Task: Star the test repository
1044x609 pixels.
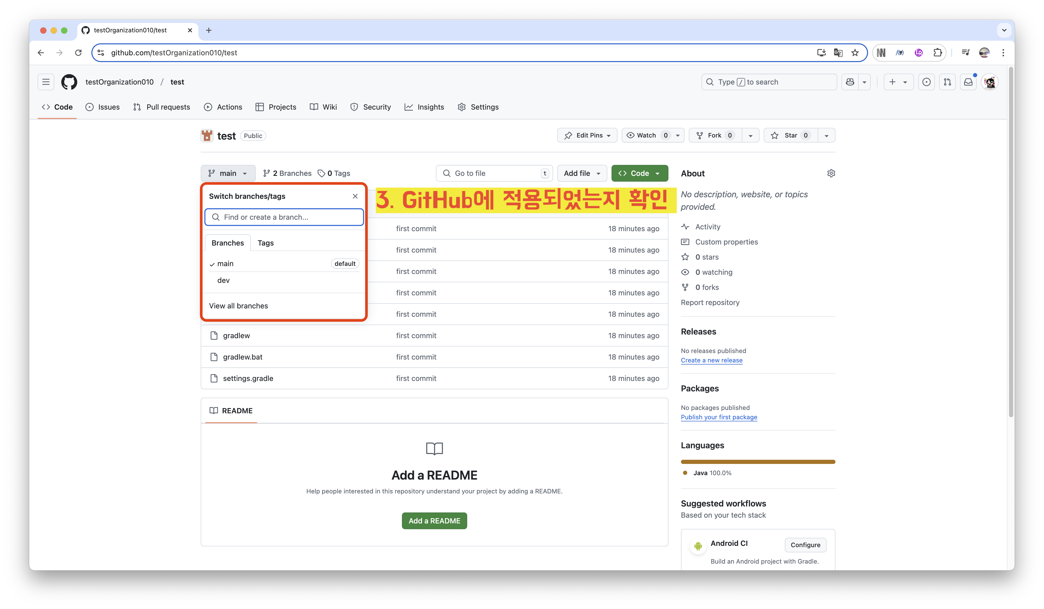Action: pos(791,135)
